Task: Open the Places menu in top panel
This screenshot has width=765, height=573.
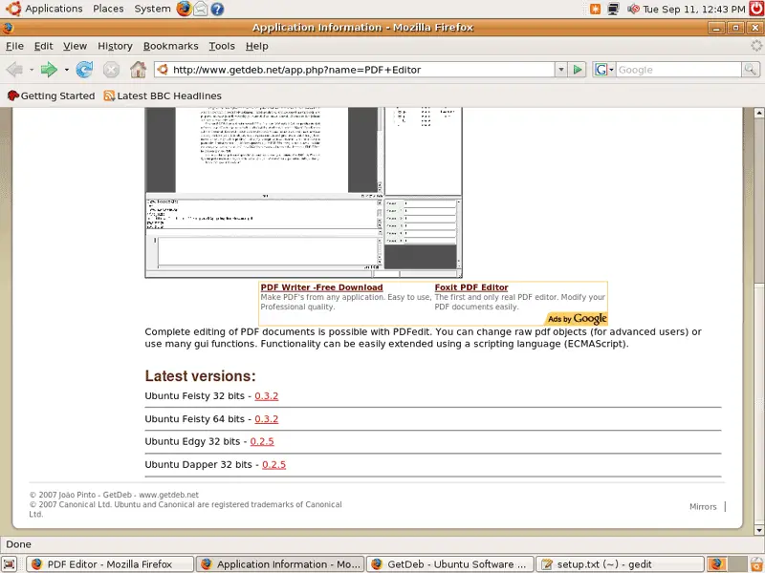Action: point(108,9)
